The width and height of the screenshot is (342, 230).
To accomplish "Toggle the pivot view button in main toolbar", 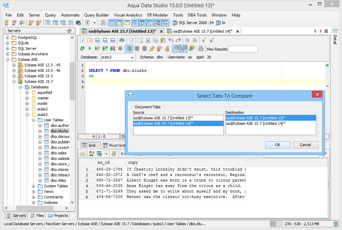I will click(x=142, y=23).
